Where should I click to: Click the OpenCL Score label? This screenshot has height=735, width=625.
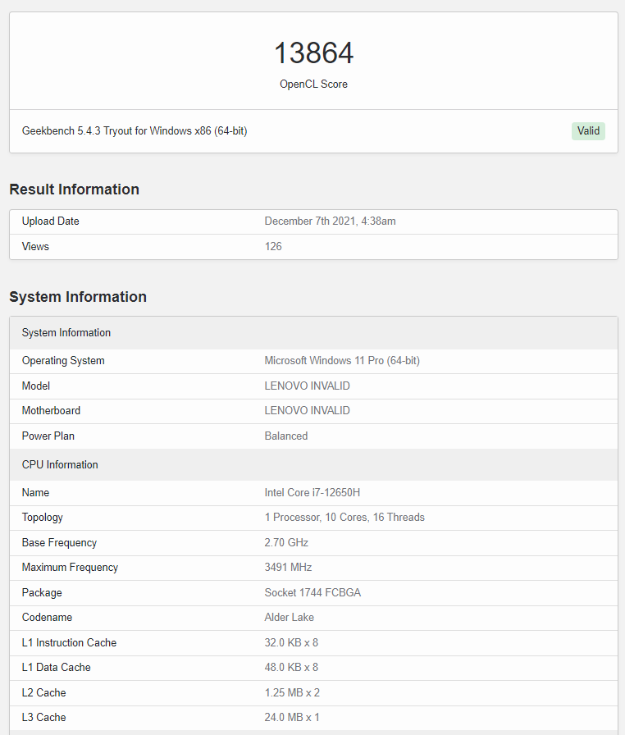[313, 84]
